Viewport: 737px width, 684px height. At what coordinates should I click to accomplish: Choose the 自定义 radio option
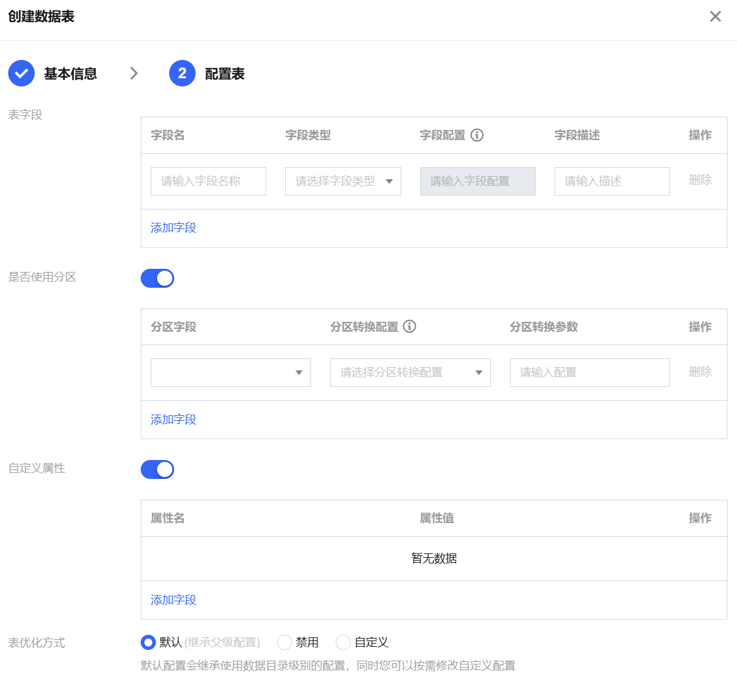[343, 642]
